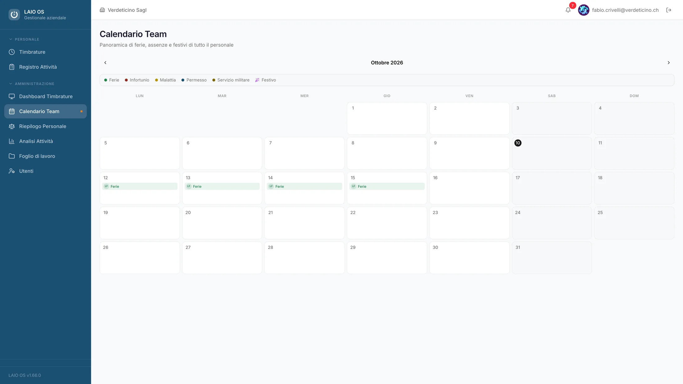Click the Calendario Team page heading
Image resolution: width=683 pixels, height=384 pixels.
coord(133,34)
